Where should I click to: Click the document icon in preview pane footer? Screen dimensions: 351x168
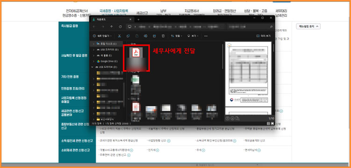click(x=237, y=118)
